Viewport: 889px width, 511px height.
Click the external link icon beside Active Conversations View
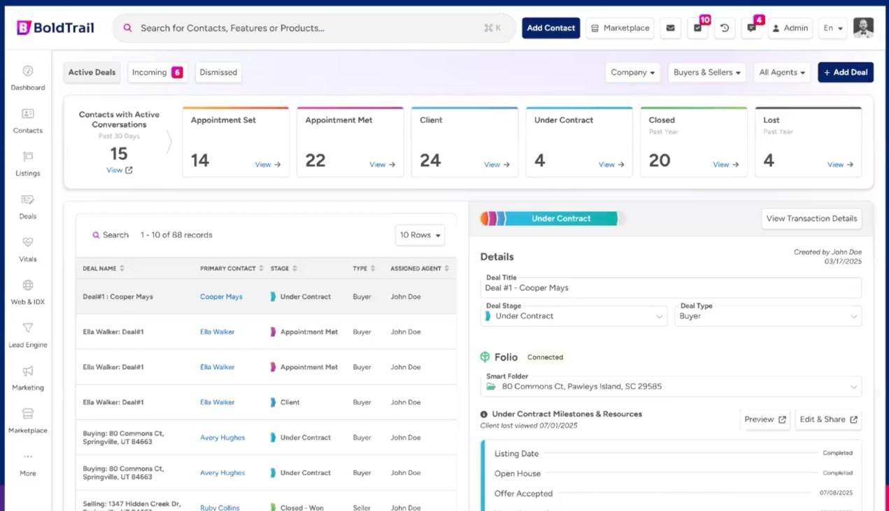point(129,170)
